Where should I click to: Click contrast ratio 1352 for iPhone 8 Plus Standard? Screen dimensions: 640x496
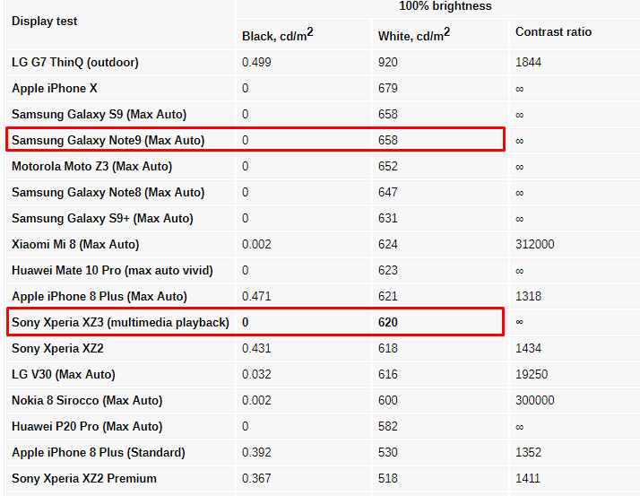point(528,453)
